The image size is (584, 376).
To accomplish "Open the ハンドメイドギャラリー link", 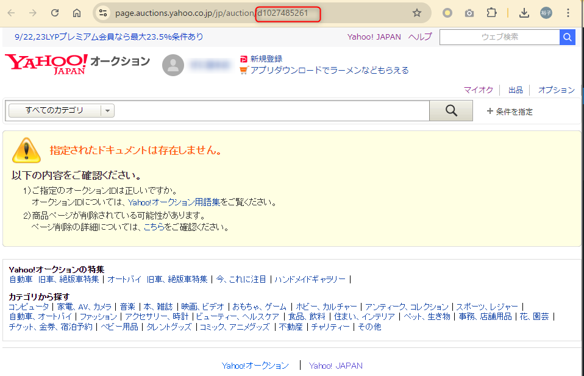I will tap(310, 279).
